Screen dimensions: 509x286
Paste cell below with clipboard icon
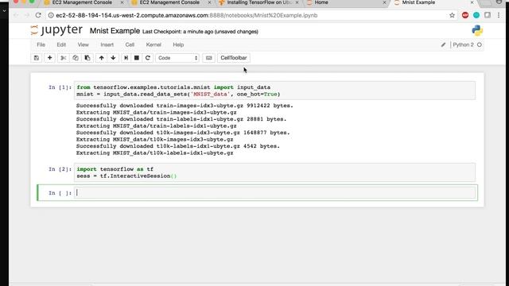87,58
